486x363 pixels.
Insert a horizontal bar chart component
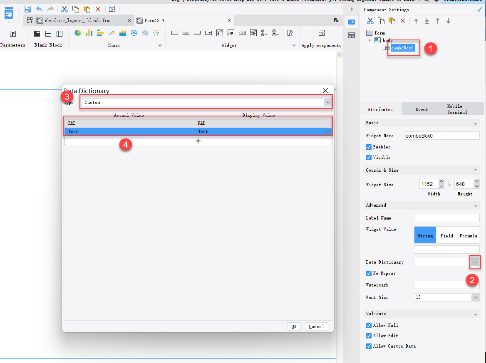pos(100,33)
